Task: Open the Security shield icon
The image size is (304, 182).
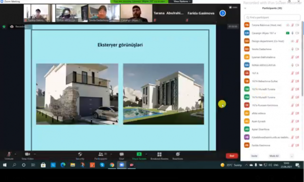Action: click(x=80, y=154)
